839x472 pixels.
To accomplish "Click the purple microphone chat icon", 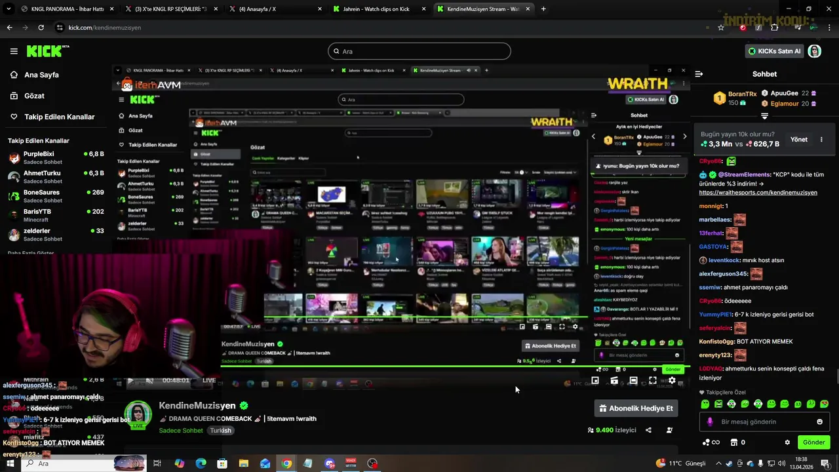I will [709, 422].
